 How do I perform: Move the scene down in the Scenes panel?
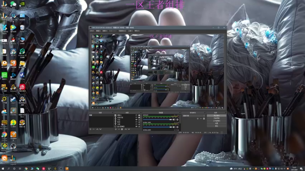(x=100, y=129)
